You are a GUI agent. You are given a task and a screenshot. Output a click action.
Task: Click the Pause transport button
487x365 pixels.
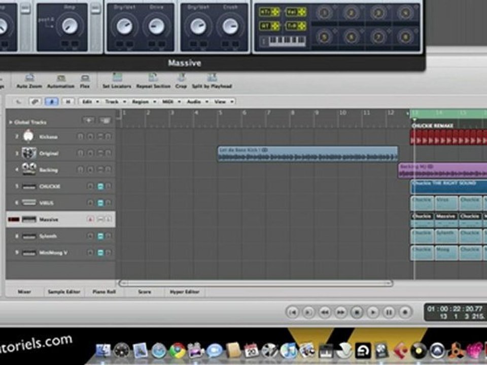[x=389, y=312]
